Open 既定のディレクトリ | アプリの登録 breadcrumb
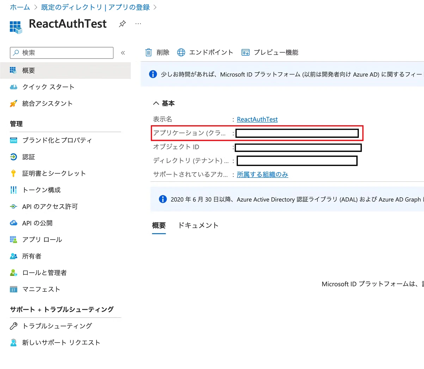The width and height of the screenshot is (424, 369). [x=95, y=7]
